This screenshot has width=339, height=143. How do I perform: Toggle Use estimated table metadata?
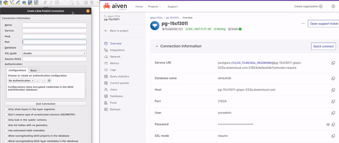6,130
